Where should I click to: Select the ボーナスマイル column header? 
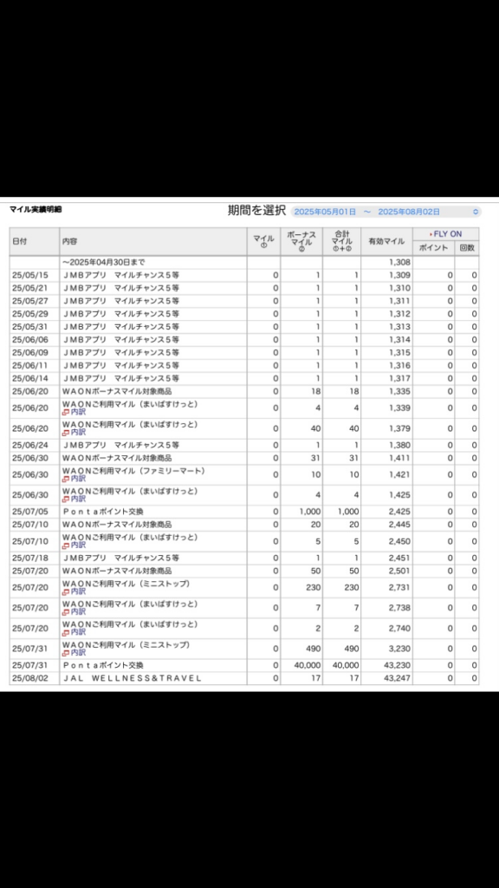pos(301,241)
